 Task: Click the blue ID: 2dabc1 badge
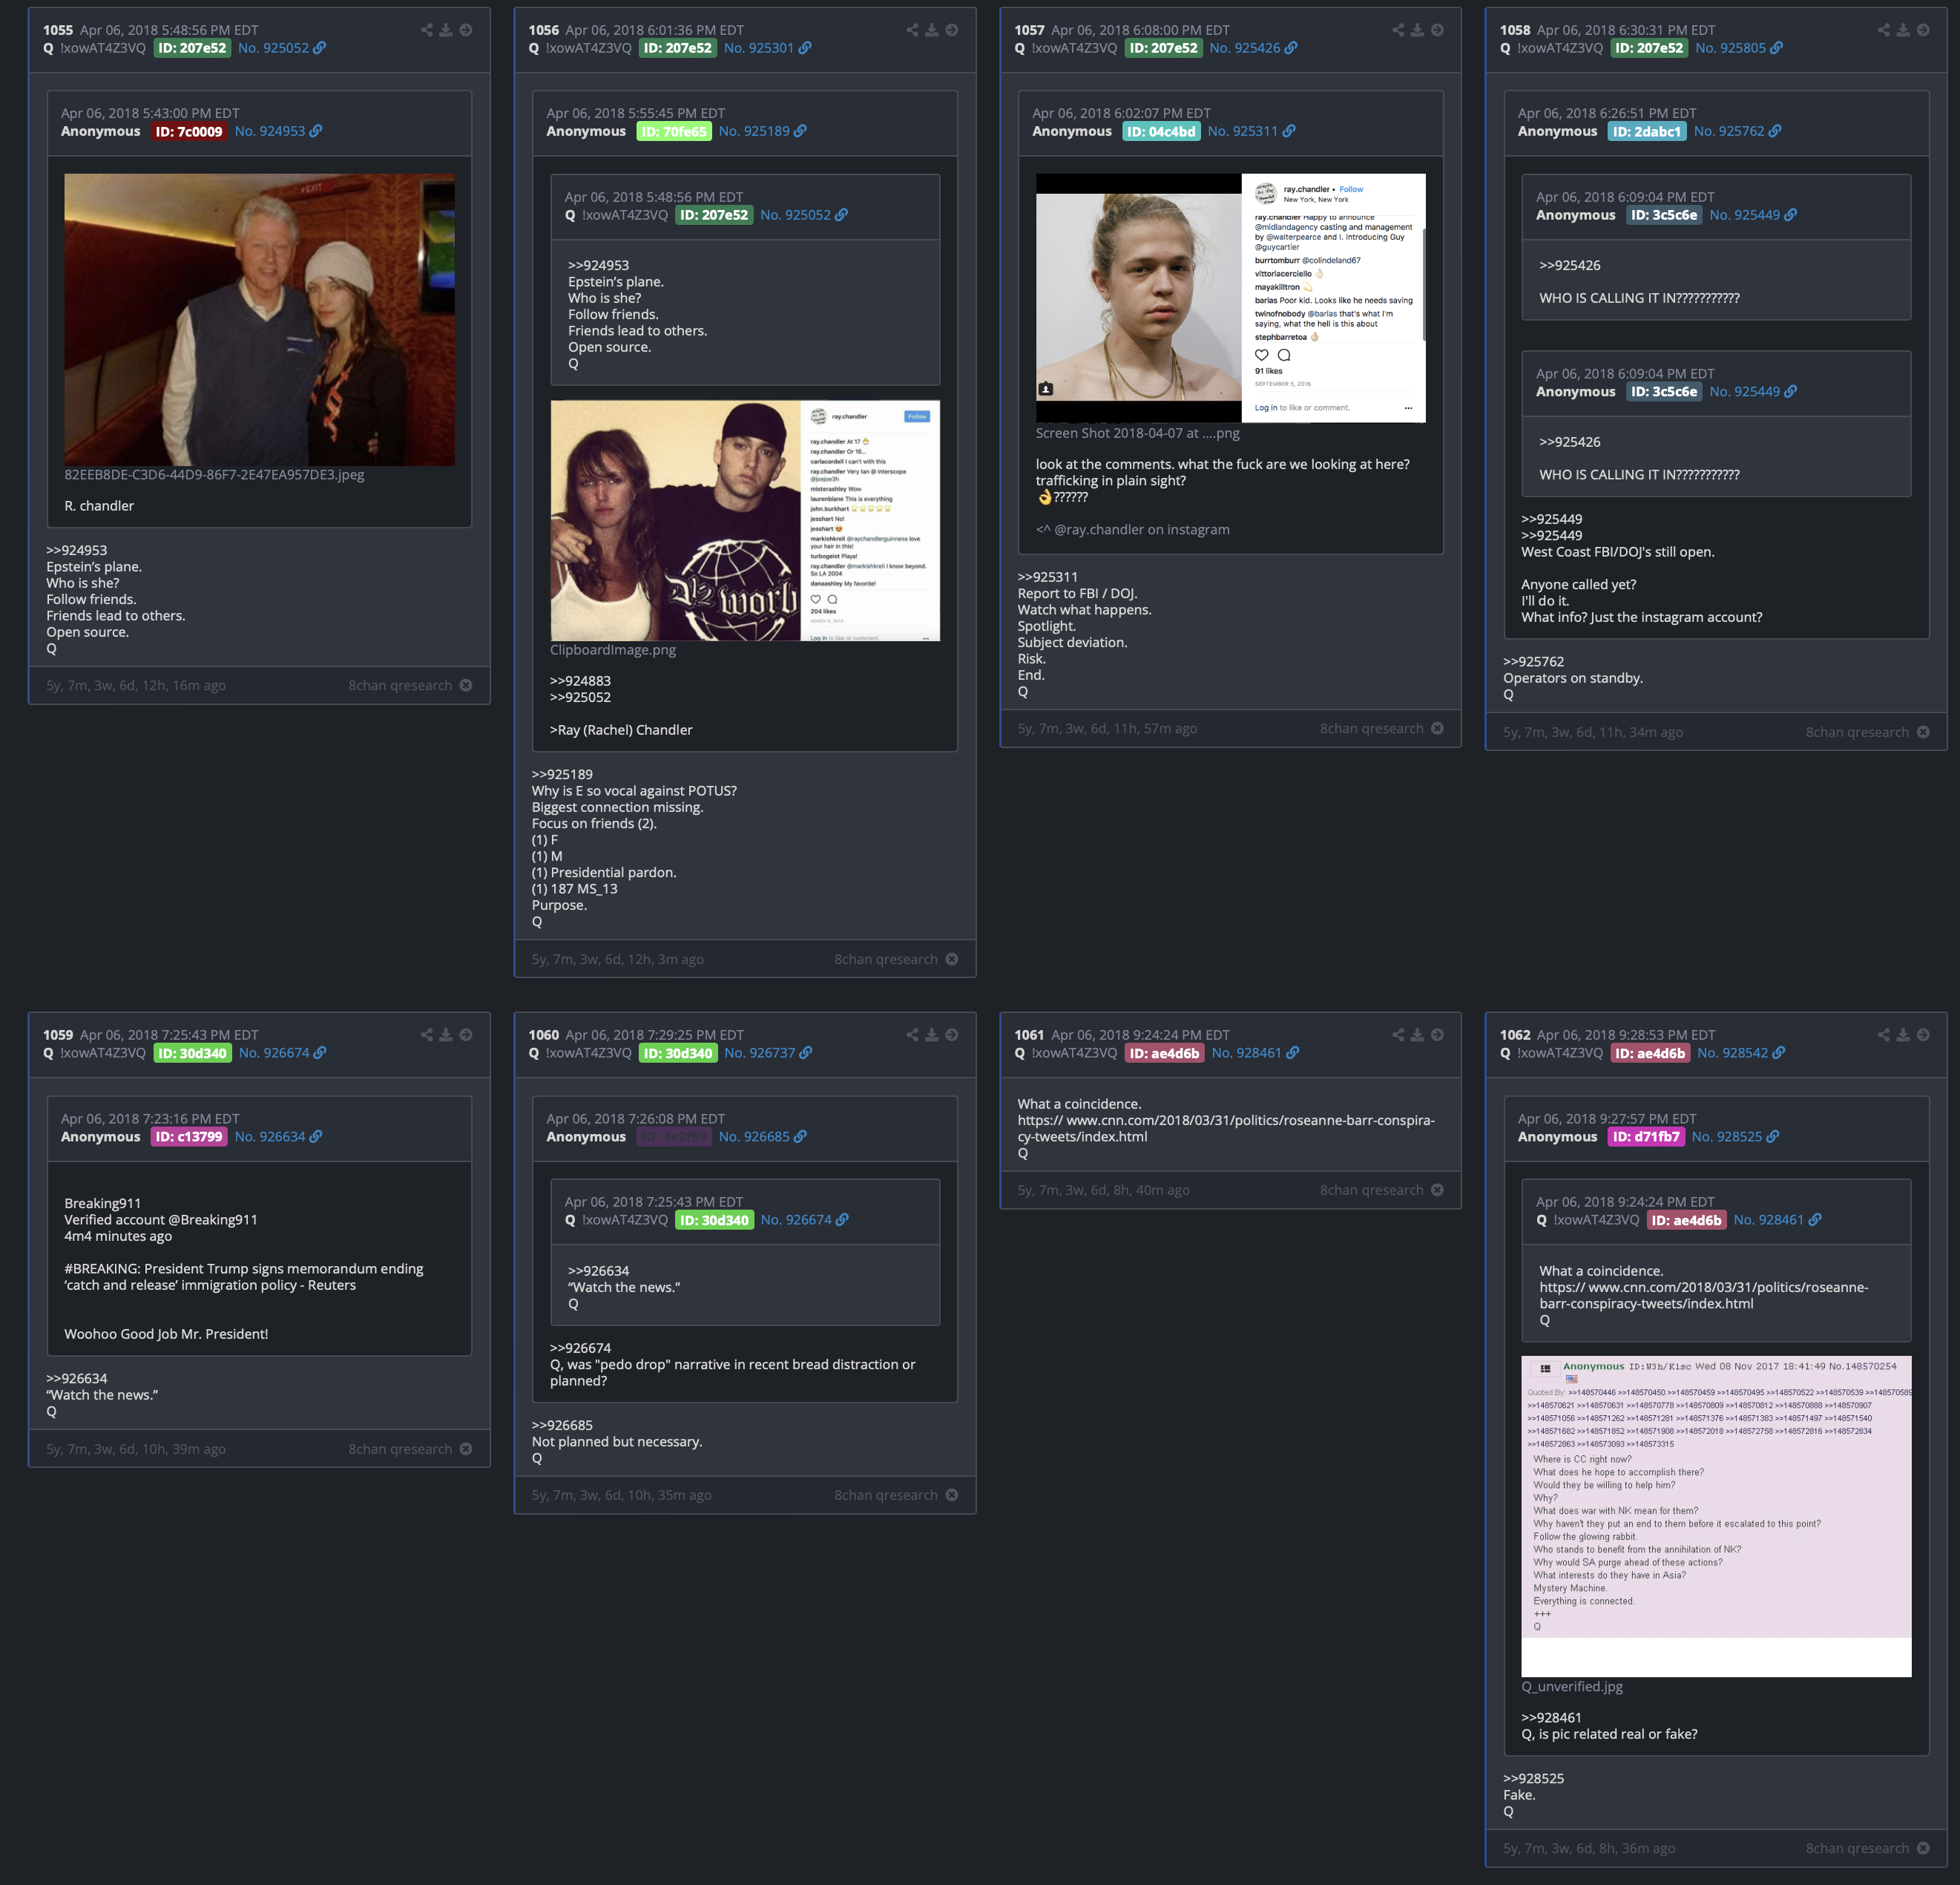[x=1647, y=131]
